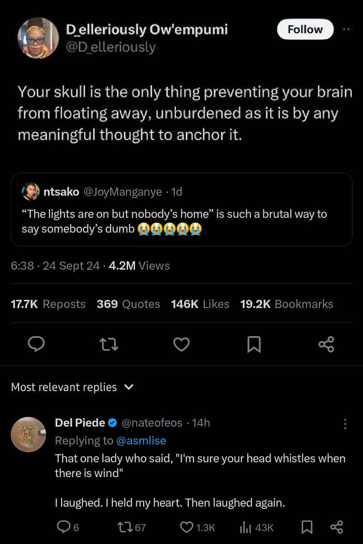This screenshot has width=363, height=544.
Task: Like Del Piede's reply
Action: point(187,527)
